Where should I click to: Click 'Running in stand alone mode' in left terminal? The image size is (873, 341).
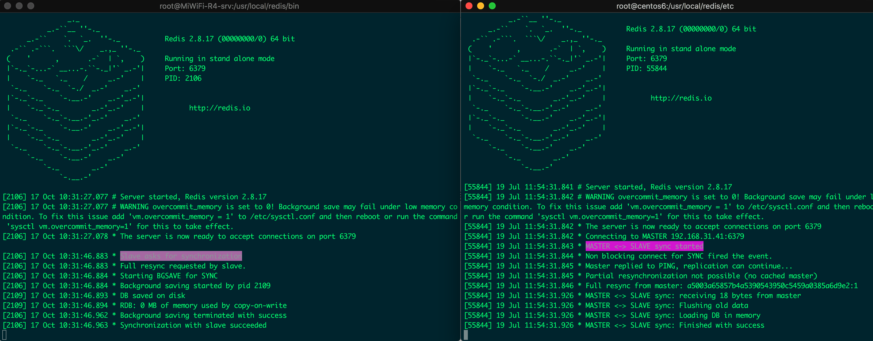pyautogui.click(x=220, y=59)
